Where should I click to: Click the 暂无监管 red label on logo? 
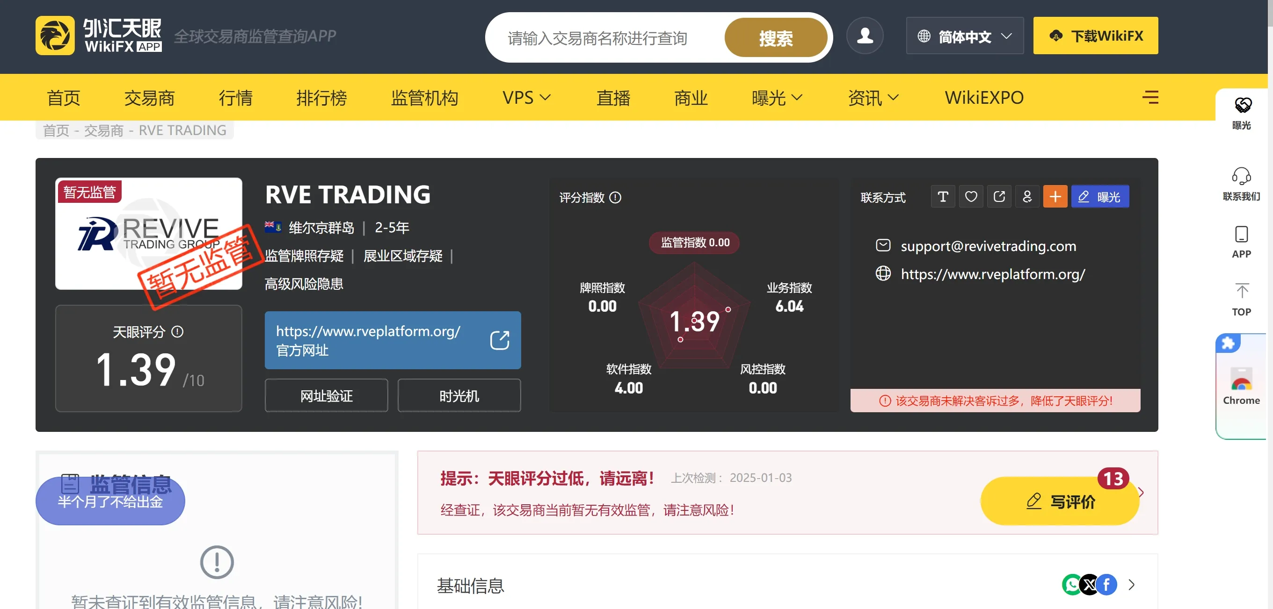pos(89,192)
